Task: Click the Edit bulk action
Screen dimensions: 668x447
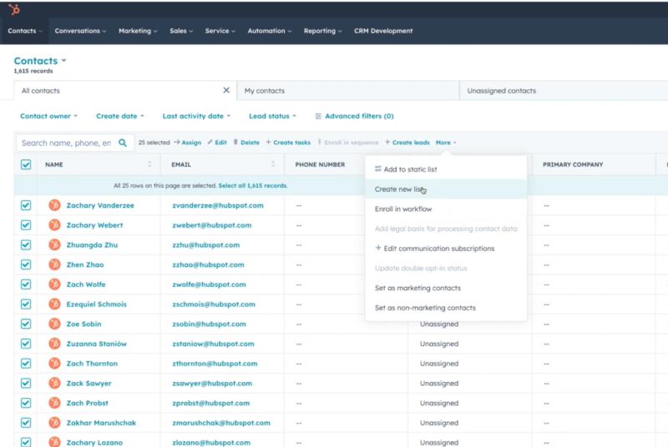Action: coord(217,143)
